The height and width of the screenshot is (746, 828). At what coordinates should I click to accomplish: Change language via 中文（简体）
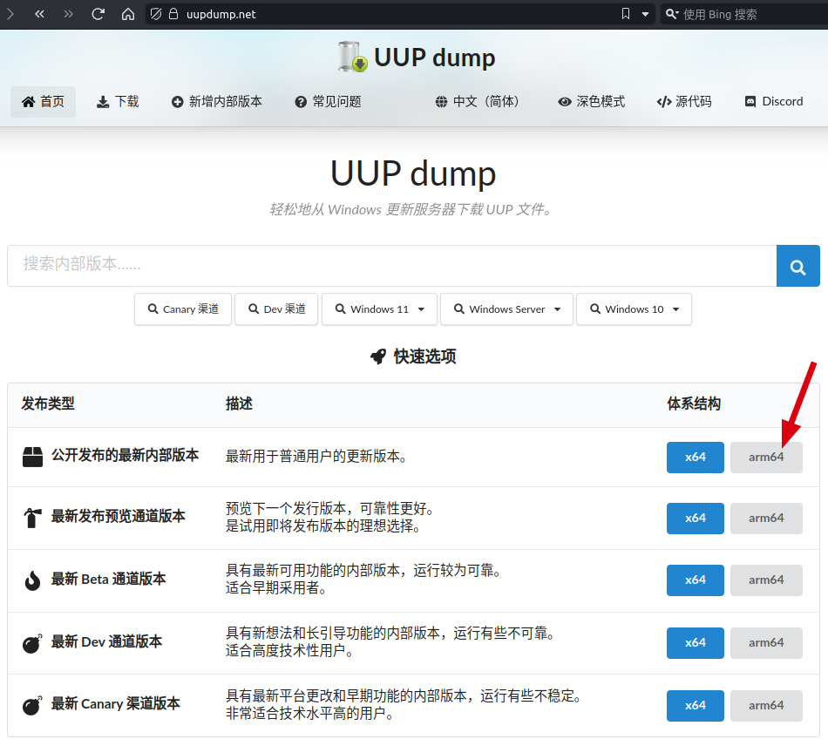pos(478,102)
